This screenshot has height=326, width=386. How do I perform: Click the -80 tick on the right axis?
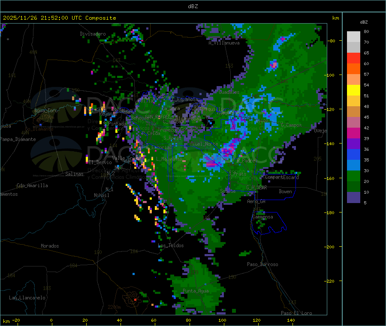tap(332, 41)
